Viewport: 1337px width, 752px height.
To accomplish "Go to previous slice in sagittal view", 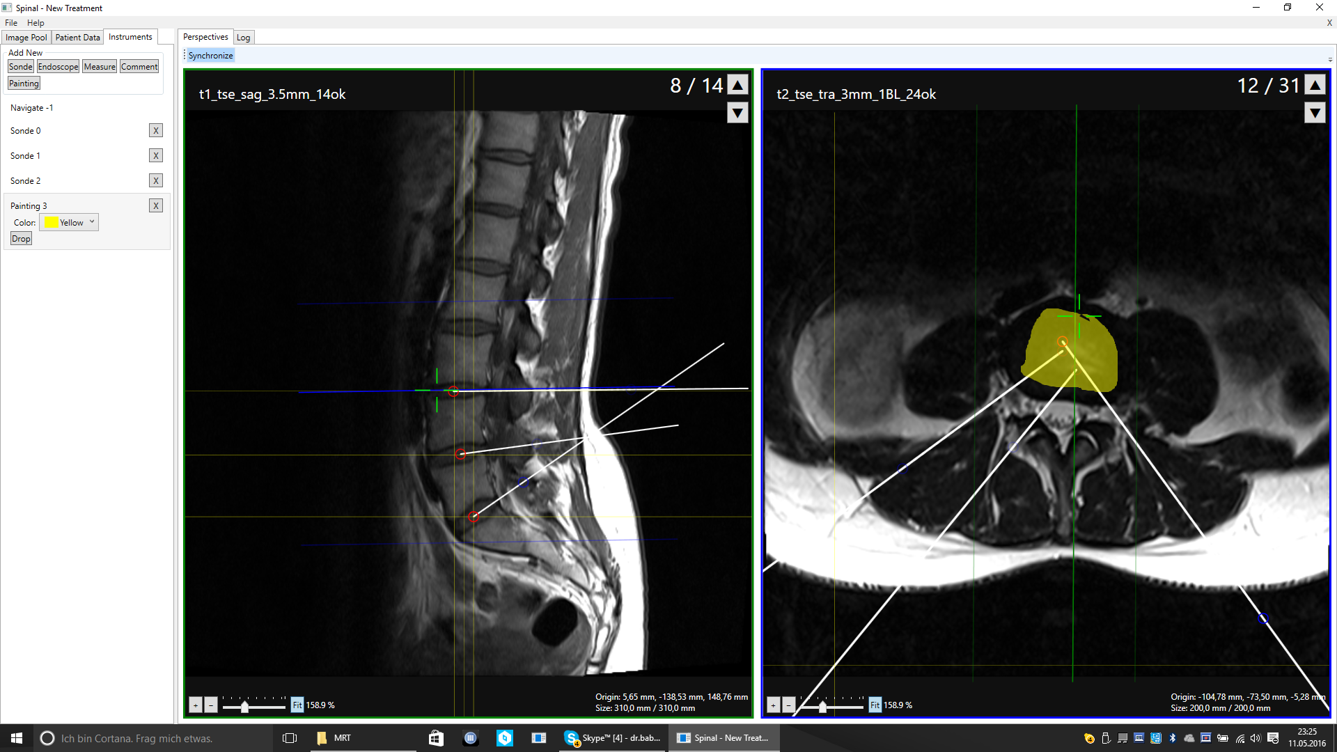I will 737,84.
